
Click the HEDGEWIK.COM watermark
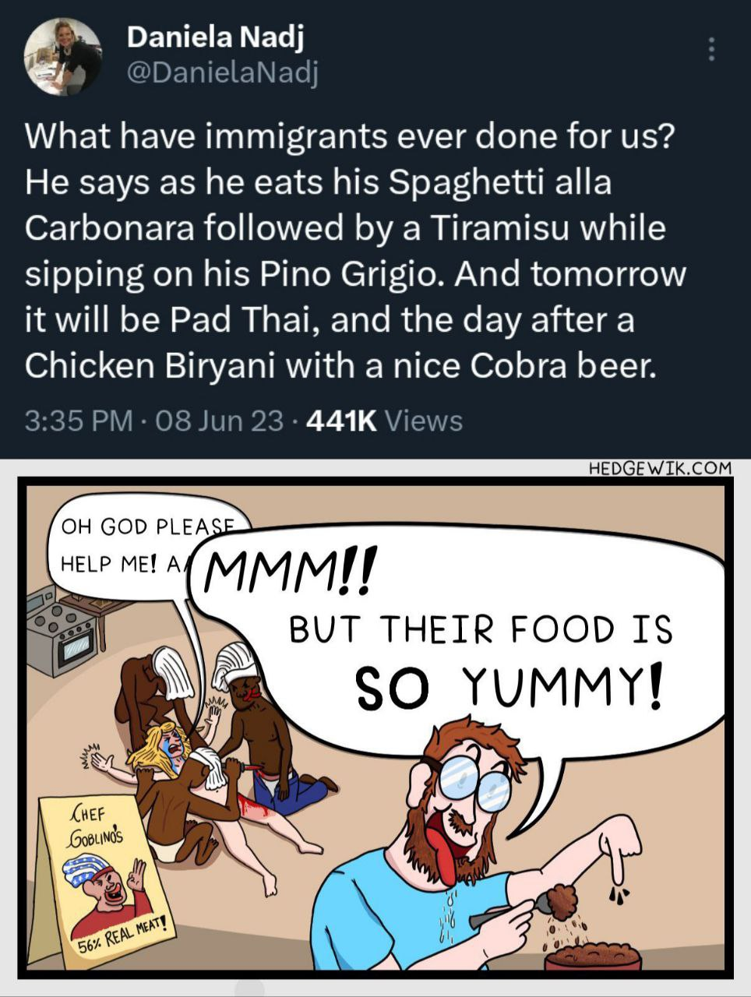[661, 467]
